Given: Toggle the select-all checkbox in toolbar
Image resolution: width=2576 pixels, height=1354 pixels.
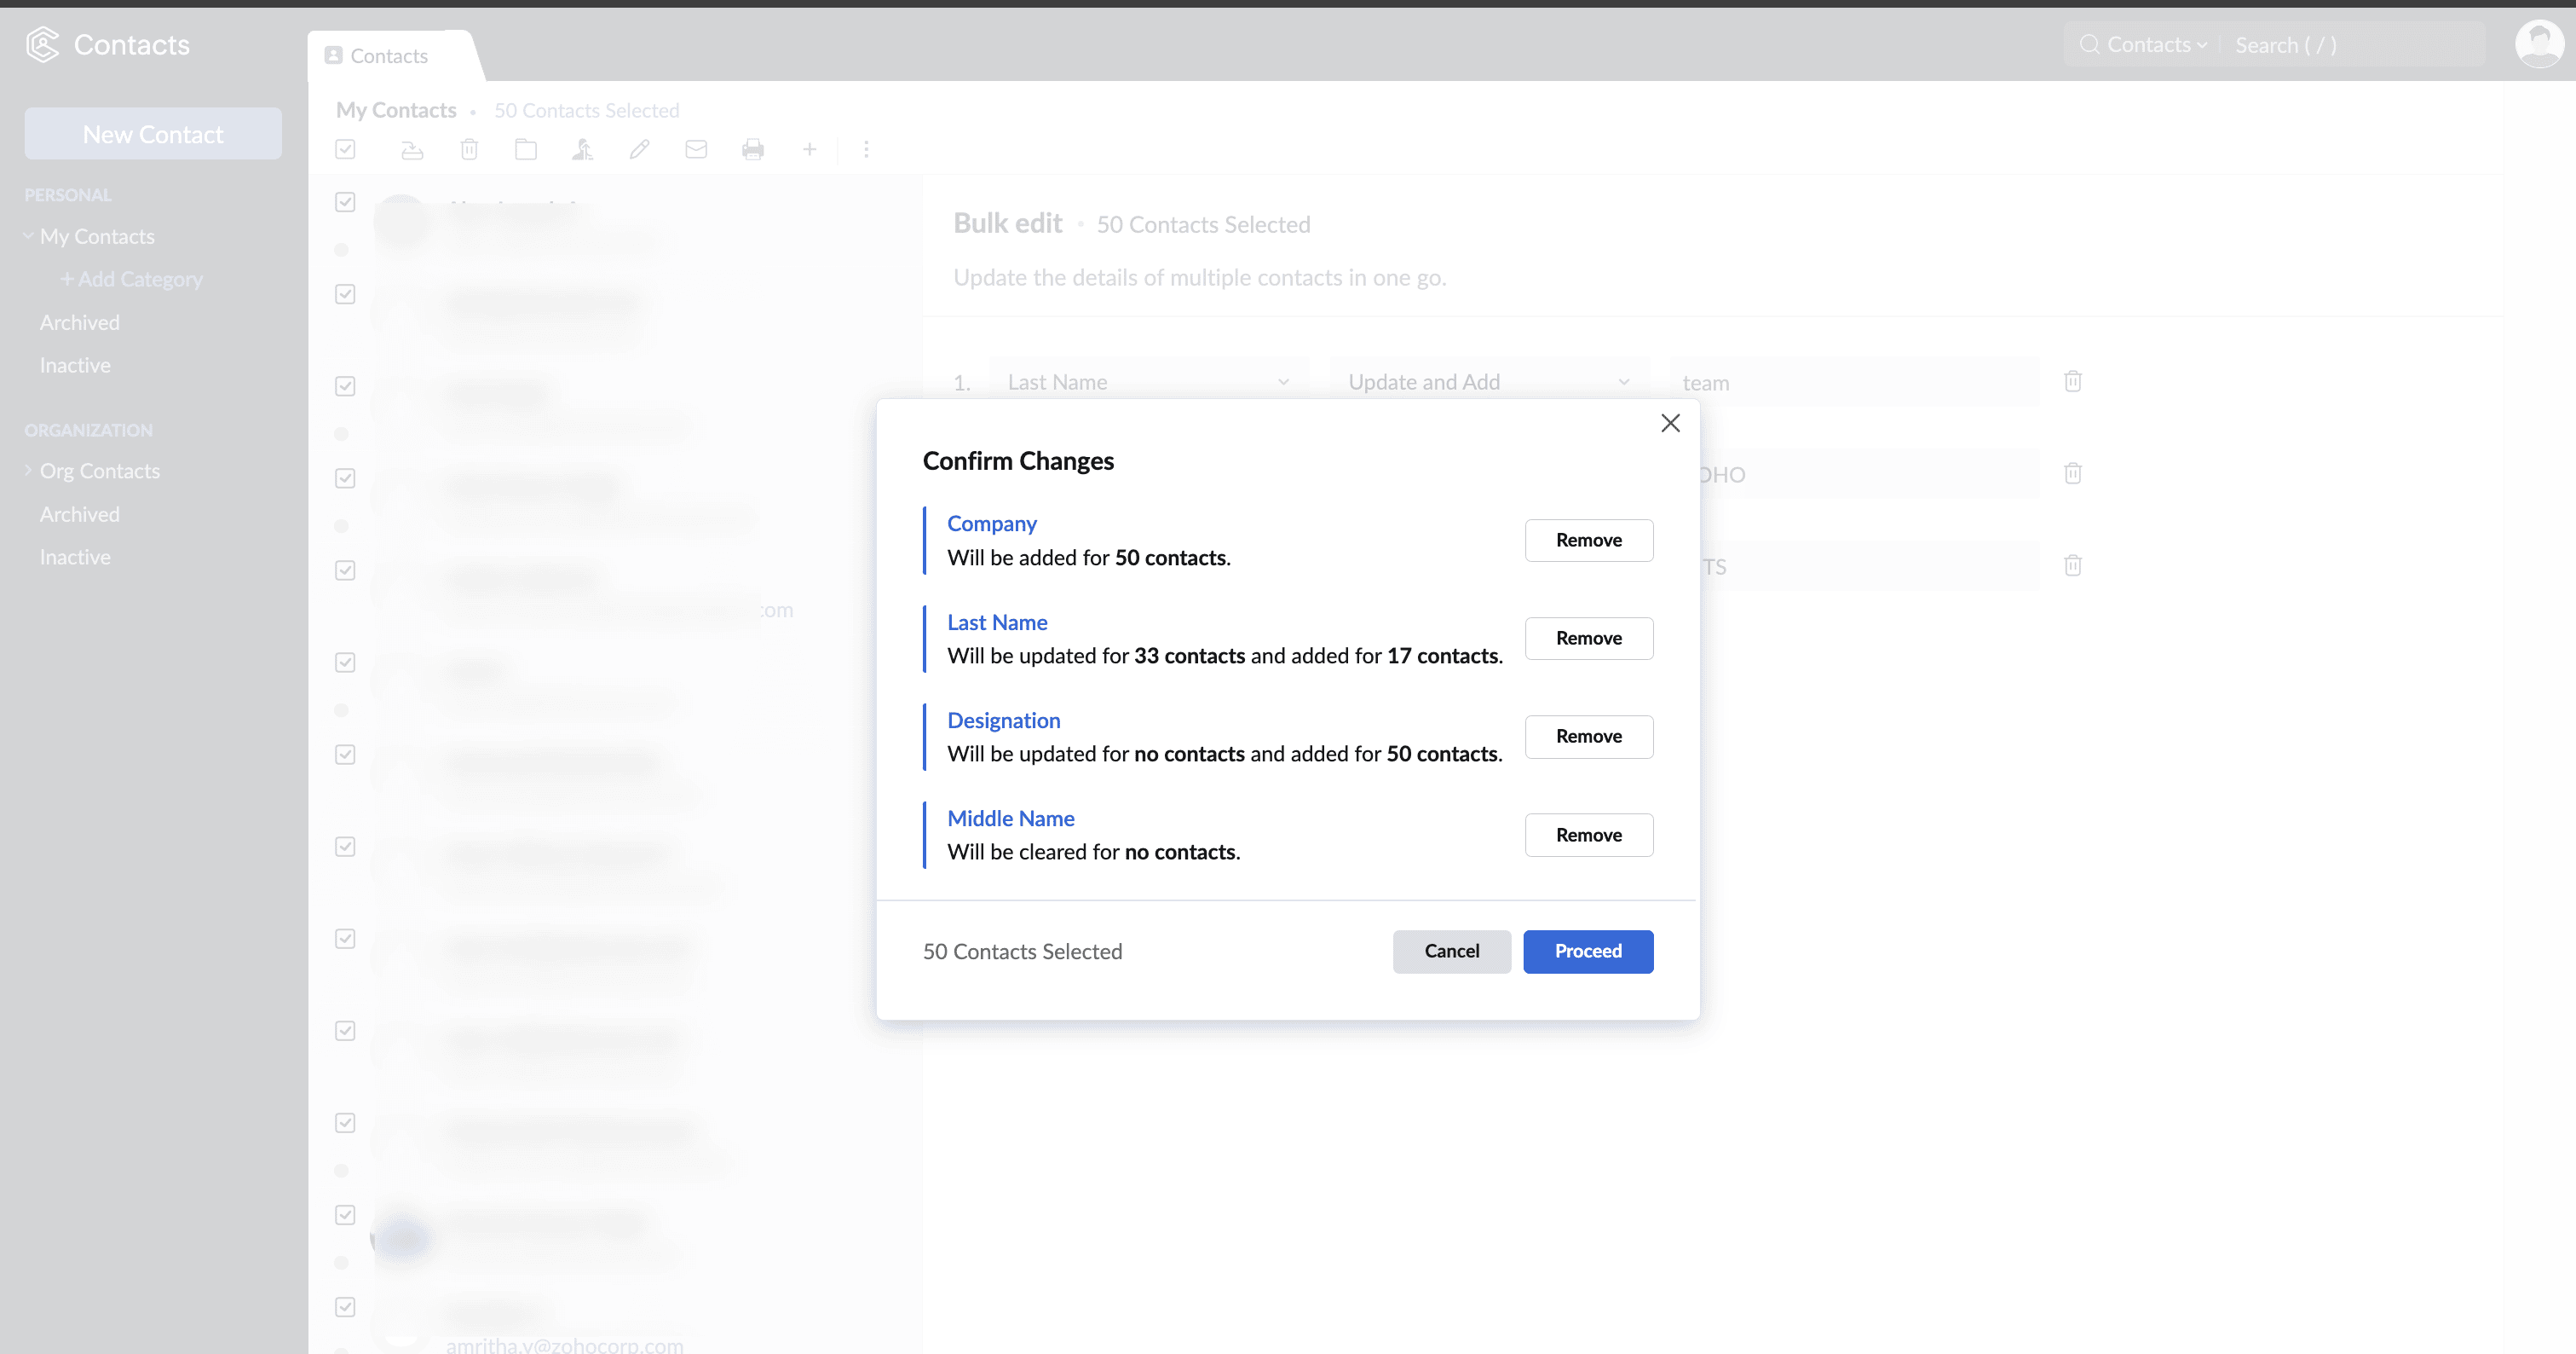Looking at the screenshot, I should (x=346, y=150).
